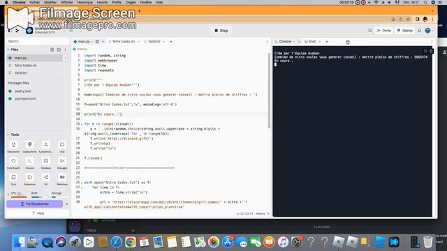Screen dimensions: 447x251
Task: Open the Docs tool
Action: pyautogui.click(x=13, y=179)
